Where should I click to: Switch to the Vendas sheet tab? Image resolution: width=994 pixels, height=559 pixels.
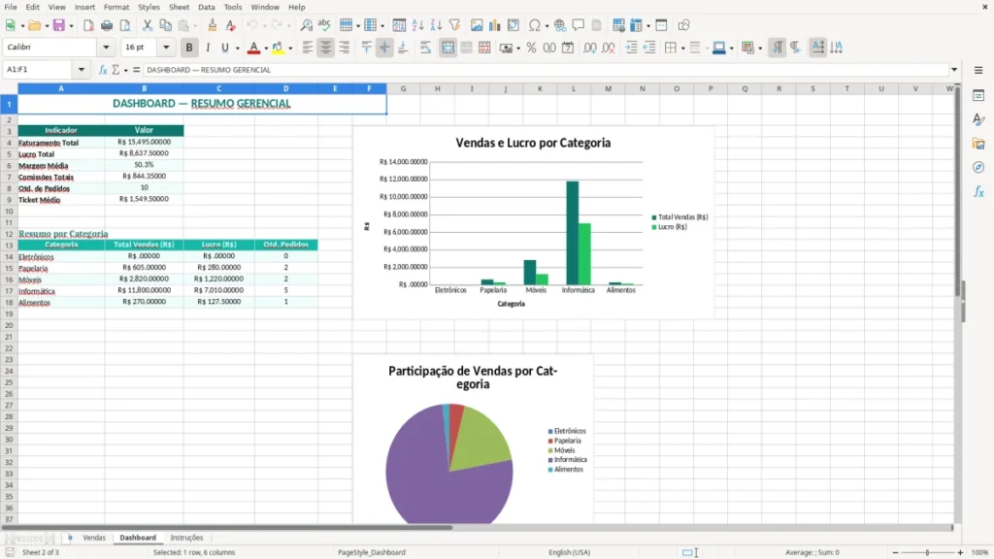[x=94, y=538]
